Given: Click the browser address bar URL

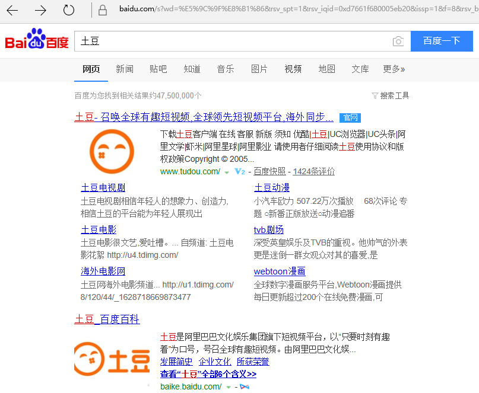Looking at the screenshot, I should pyautogui.click(x=299, y=9).
